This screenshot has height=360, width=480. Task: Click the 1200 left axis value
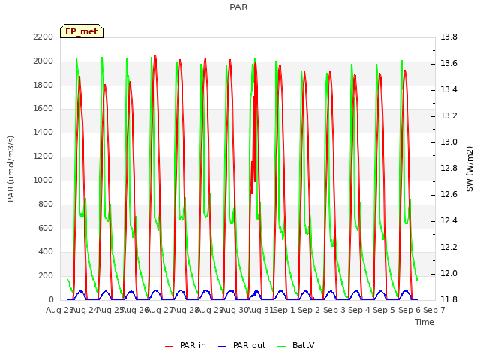click(43, 156)
